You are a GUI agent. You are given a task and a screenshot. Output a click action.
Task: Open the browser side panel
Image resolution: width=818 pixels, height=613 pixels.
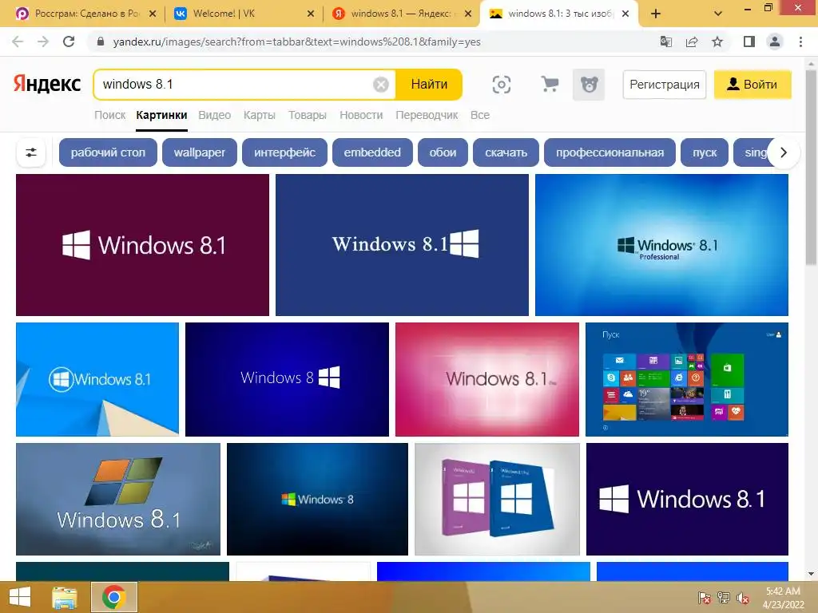click(x=749, y=42)
